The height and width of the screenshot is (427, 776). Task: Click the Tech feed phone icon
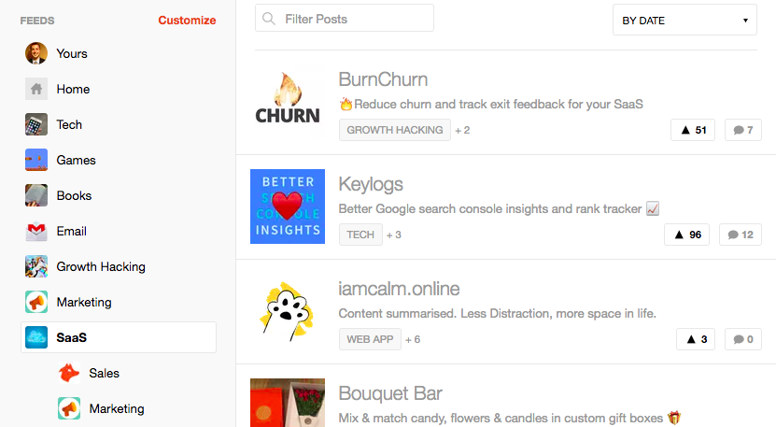36,124
